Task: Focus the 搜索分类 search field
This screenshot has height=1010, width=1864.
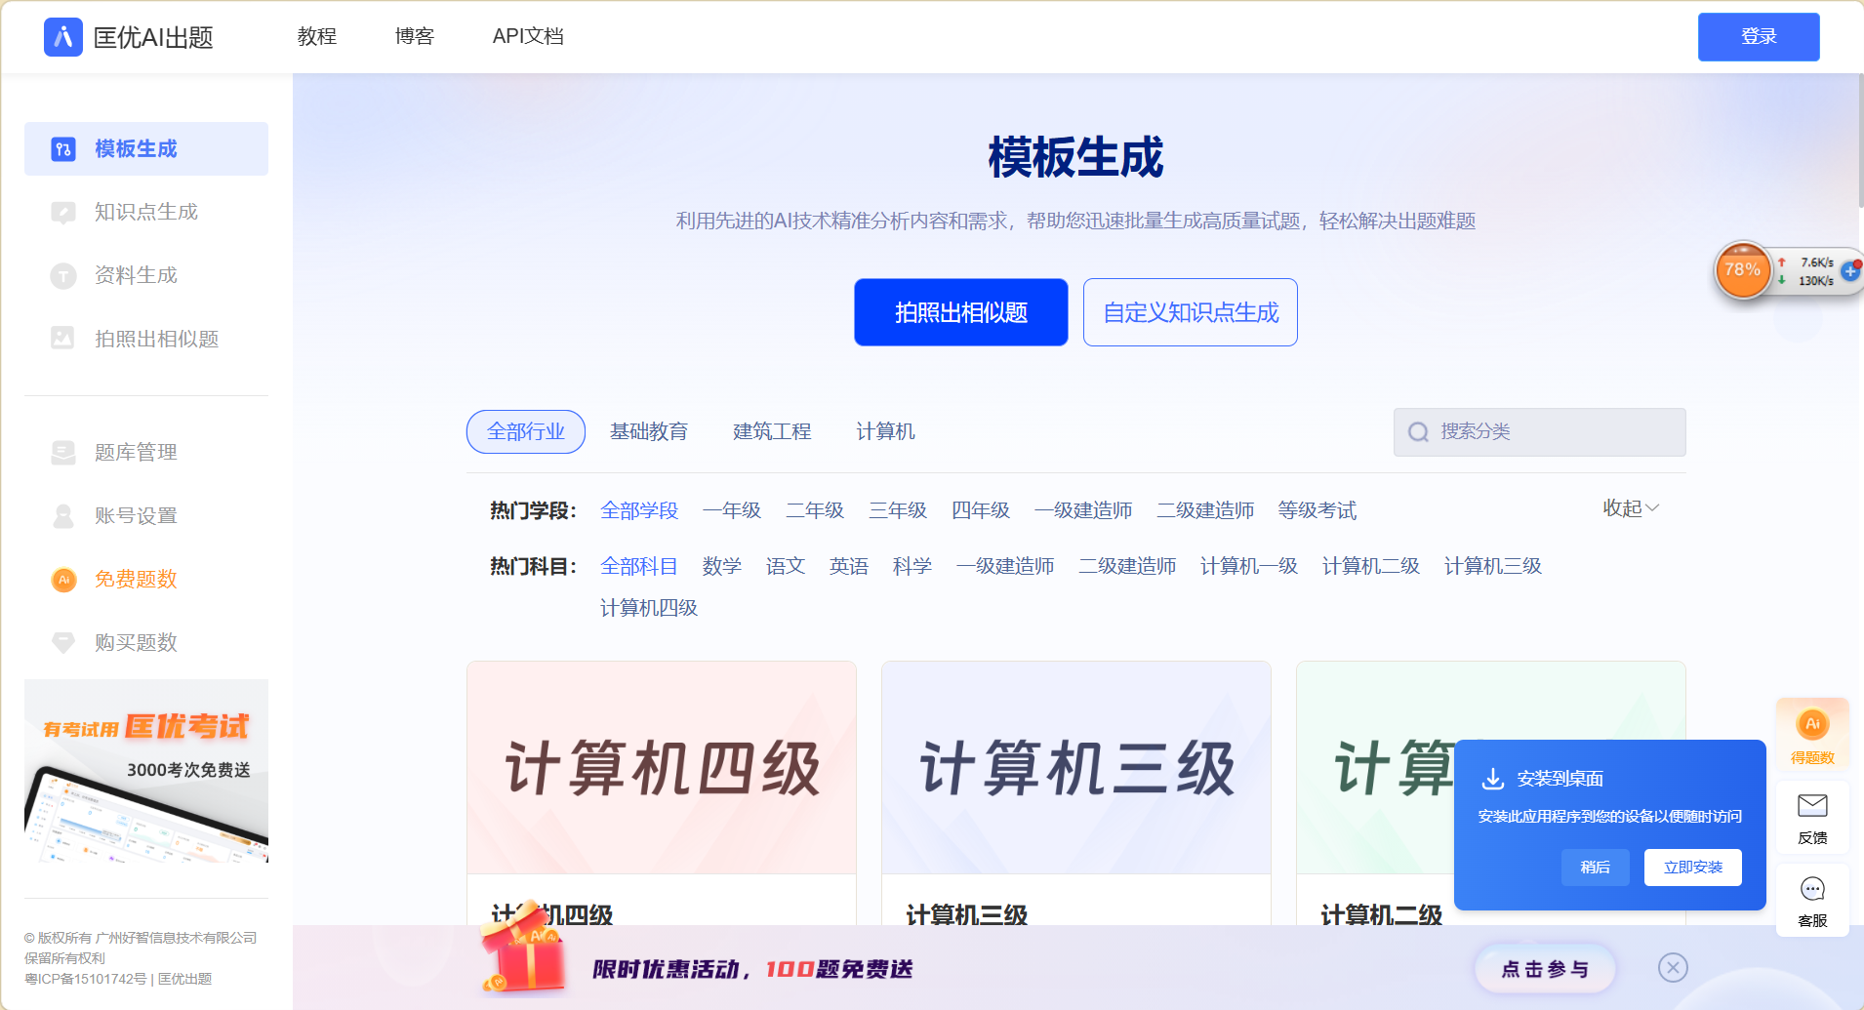Action: click(x=1540, y=432)
